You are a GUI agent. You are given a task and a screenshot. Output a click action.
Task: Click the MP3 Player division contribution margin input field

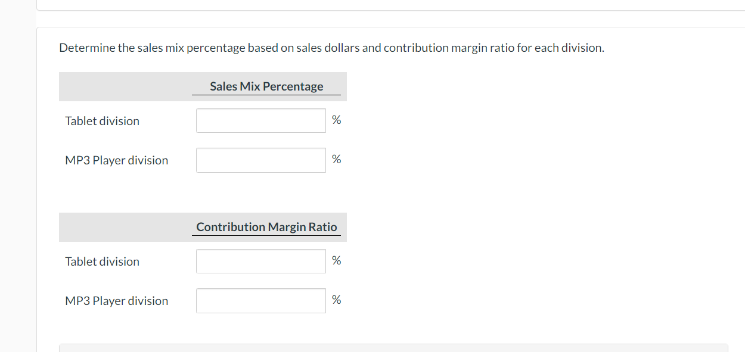(260, 300)
